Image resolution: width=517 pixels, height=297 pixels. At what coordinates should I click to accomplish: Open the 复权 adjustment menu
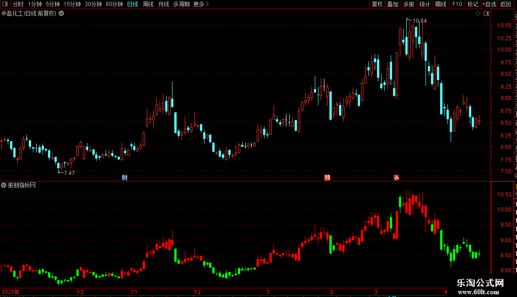(377, 4)
